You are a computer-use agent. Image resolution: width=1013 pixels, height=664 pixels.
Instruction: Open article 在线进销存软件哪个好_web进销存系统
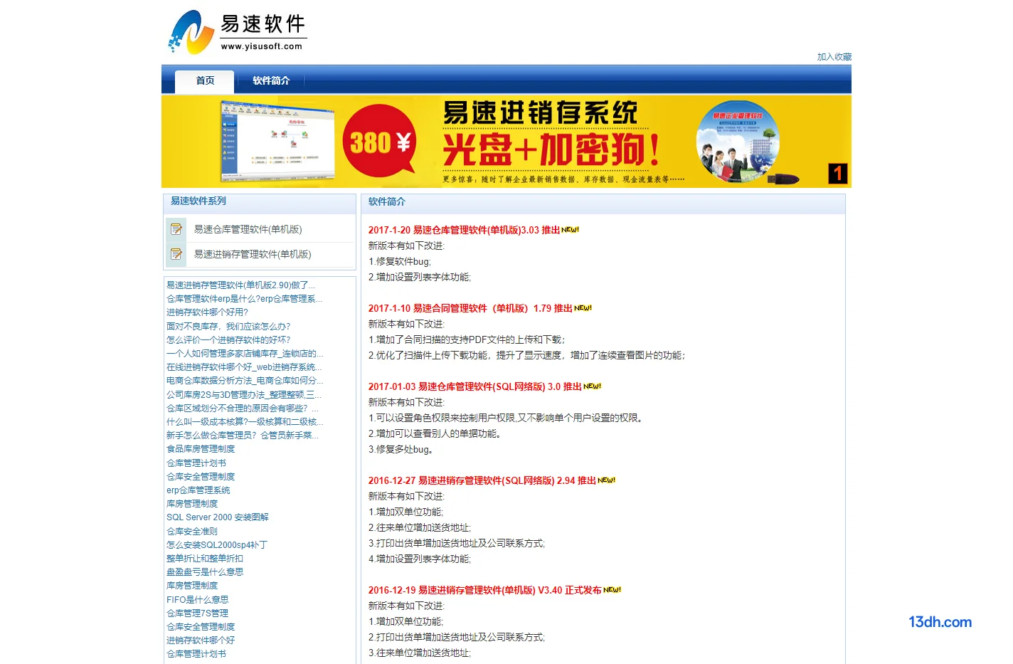pyautogui.click(x=244, y=367)
